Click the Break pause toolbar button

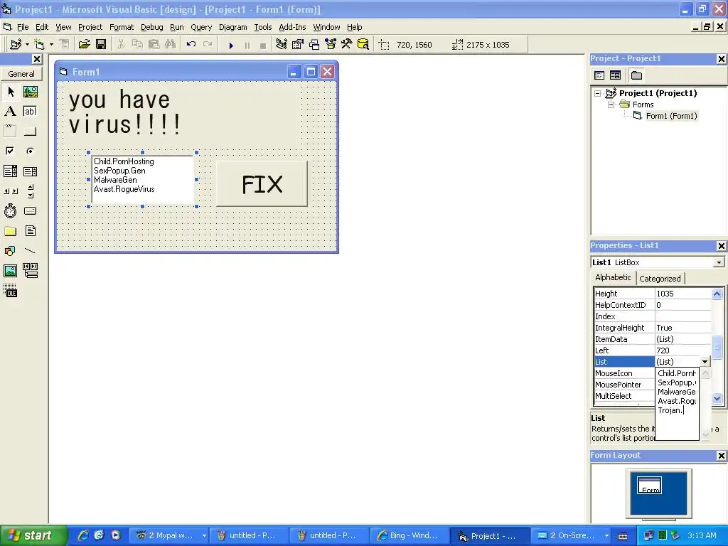tap(247, 45)
